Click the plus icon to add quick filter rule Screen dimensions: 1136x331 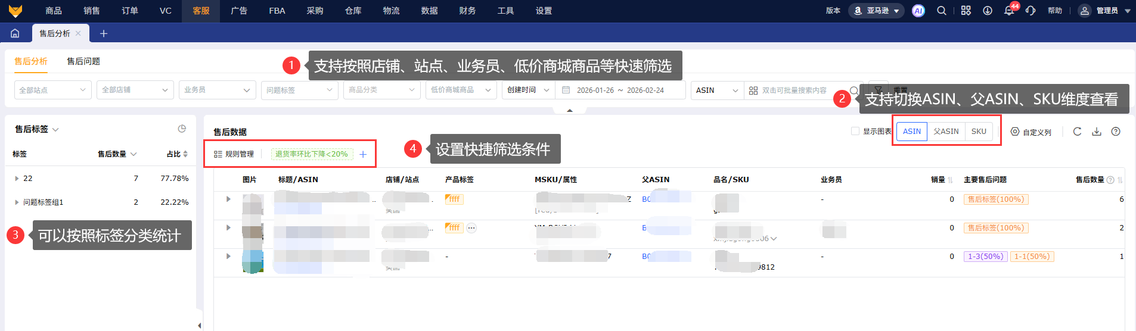(x=363, y=154)
